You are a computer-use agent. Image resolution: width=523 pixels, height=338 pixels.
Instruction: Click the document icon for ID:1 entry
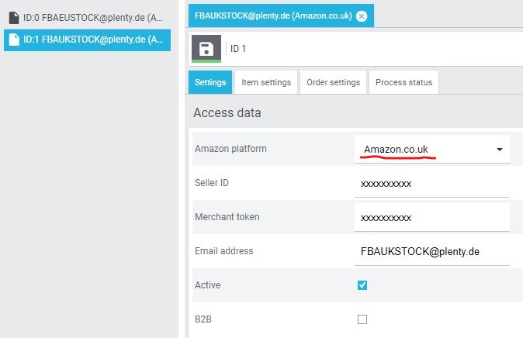pos(13,40)
